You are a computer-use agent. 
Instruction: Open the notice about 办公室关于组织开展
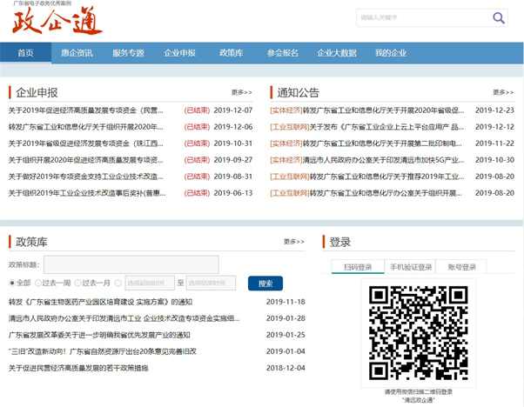366,193
